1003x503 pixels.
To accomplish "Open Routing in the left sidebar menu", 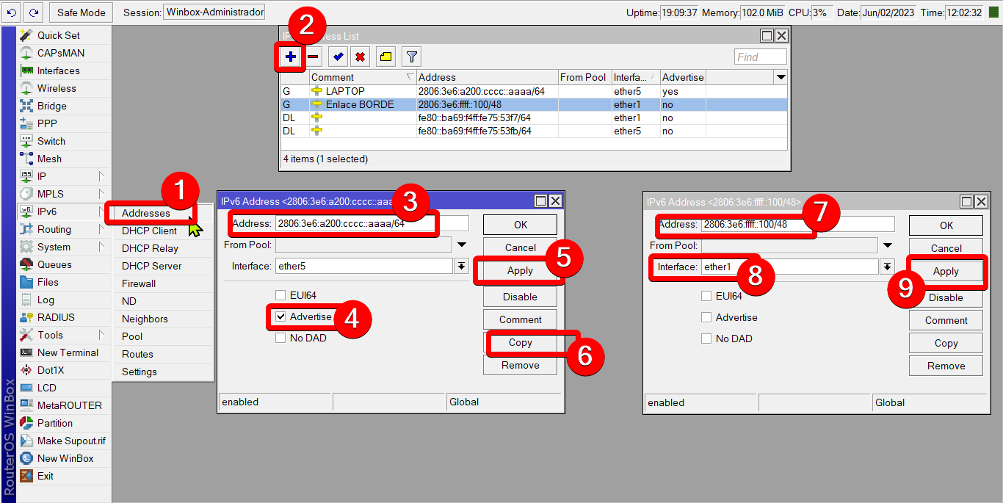I will pyautogui.click(x=54, y=229).
